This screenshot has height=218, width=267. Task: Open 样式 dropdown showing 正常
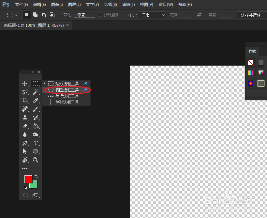coord(152,15)
